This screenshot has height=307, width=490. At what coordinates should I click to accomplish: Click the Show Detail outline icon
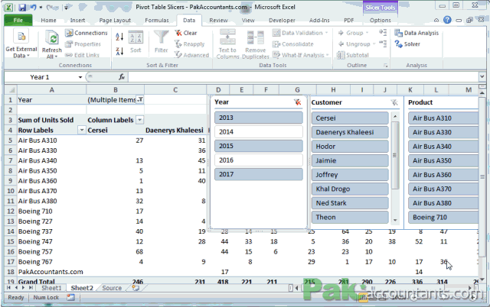[383, 32]
